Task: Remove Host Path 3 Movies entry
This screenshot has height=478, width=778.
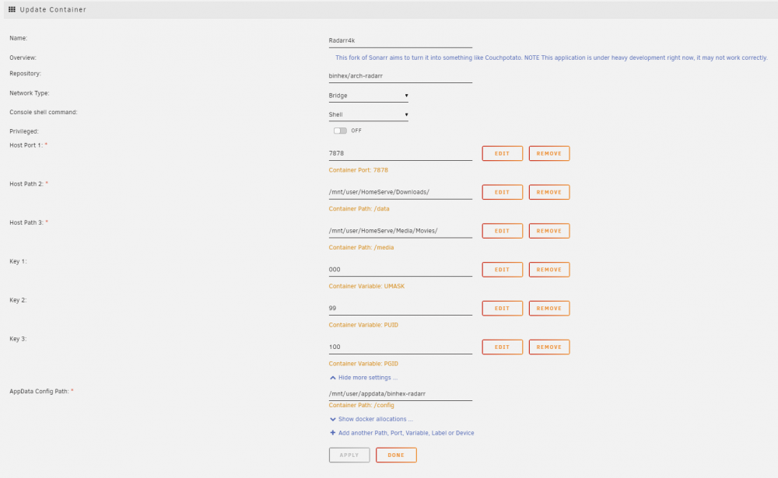Action: click(x=548, y=231)
